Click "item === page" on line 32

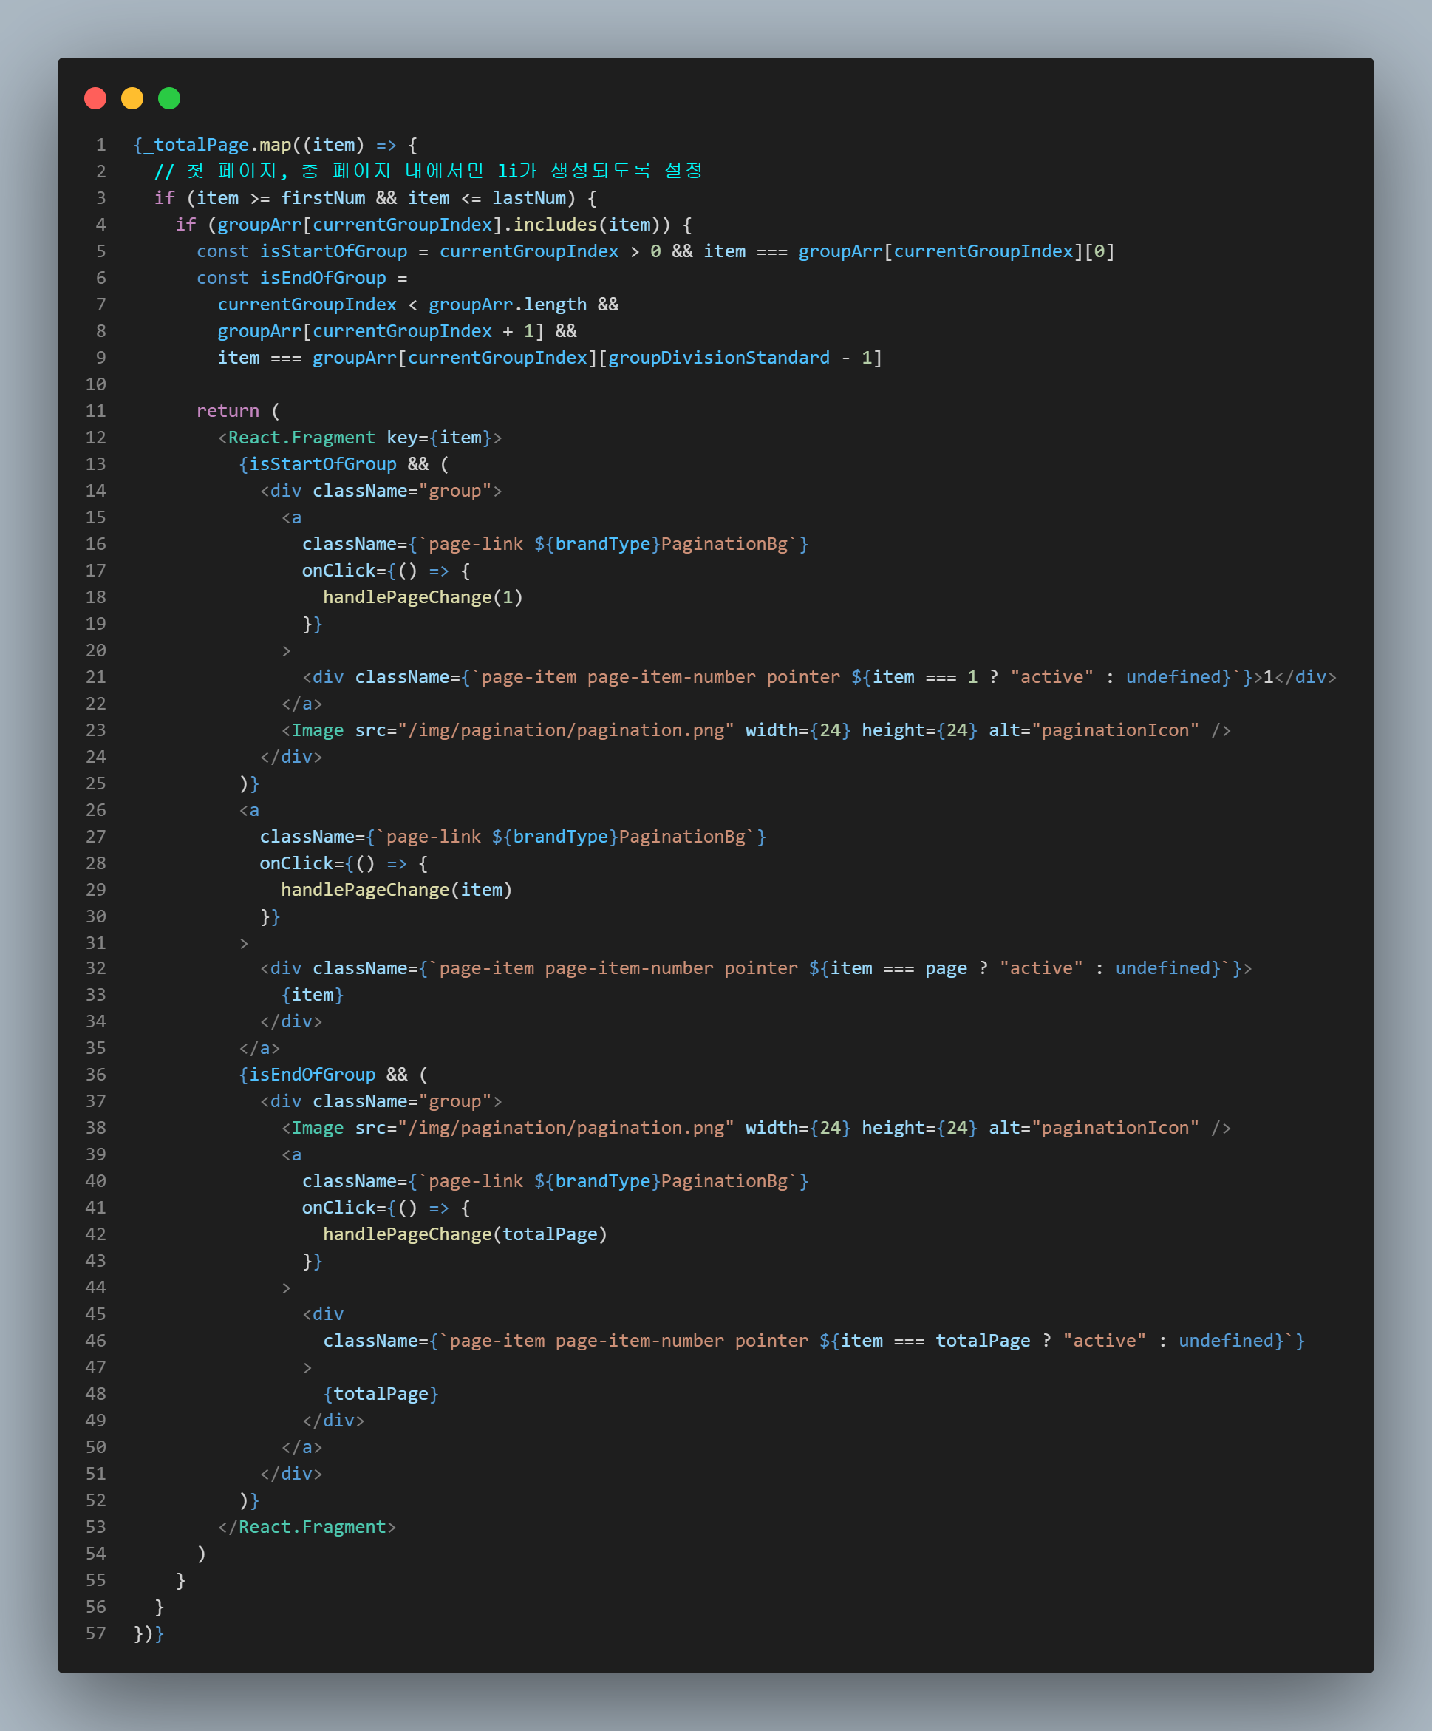click(899, 967)
